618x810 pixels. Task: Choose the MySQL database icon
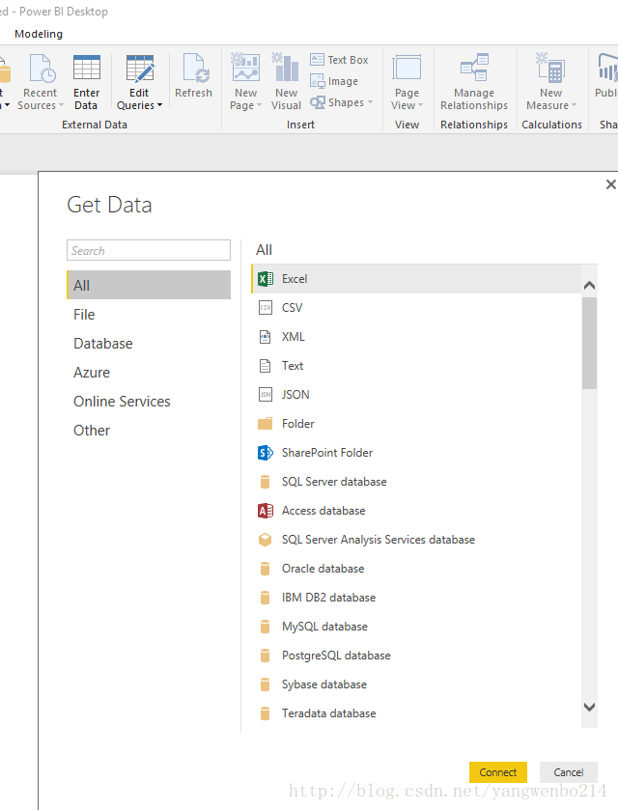(x=266, y=627)
